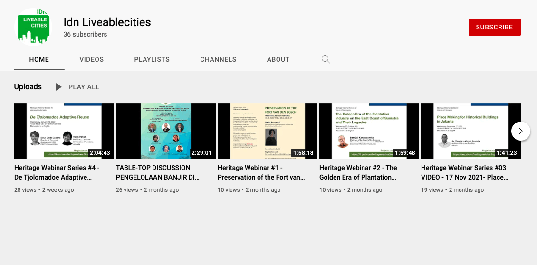
Task: Open the Fort van den Bosch thumbnail
Action: coord(268,131)
